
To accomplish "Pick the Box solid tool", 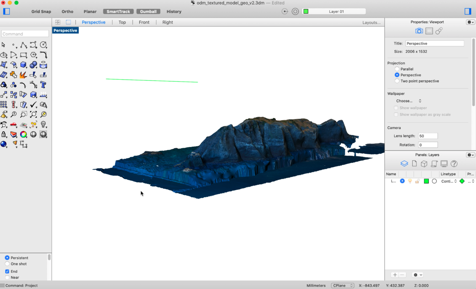I will pos(23,65).
